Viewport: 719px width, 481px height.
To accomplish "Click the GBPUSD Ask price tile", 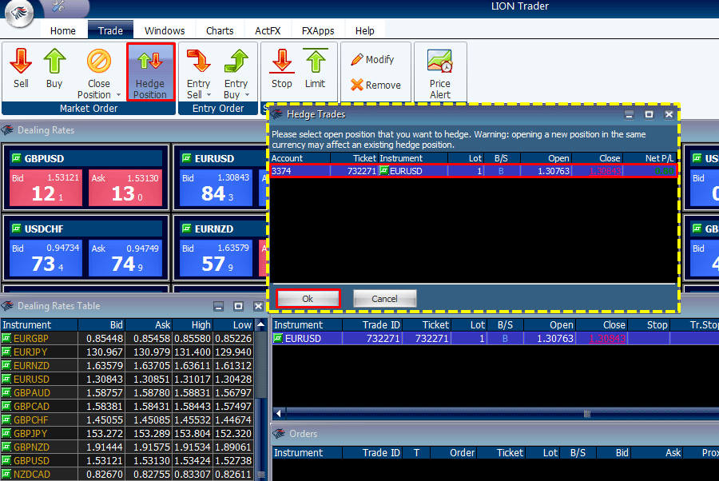I will [125, 188].
